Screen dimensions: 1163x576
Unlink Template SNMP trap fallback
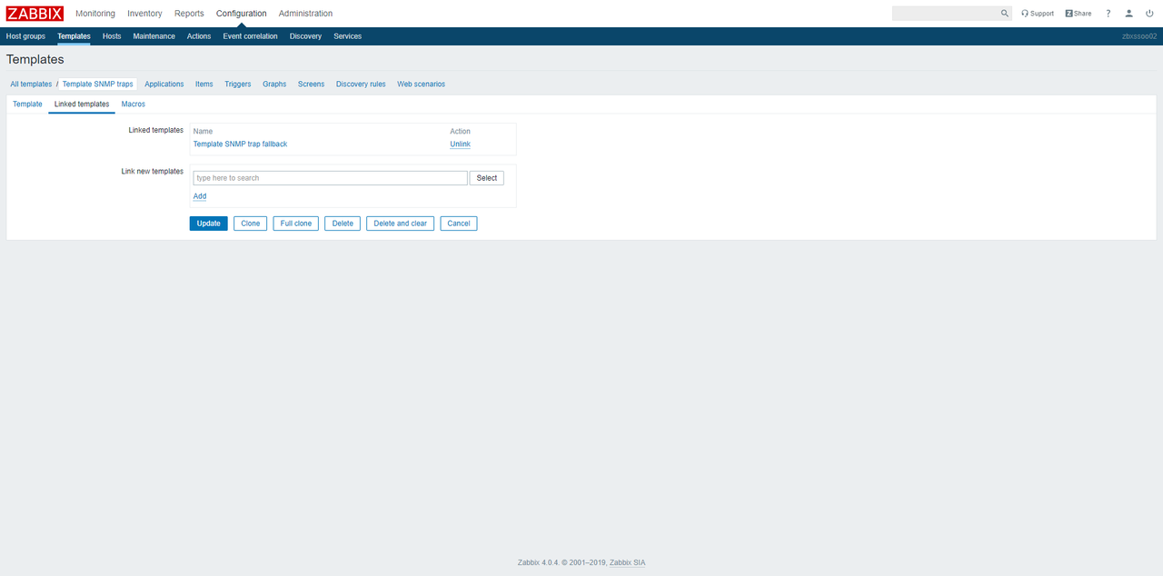point(460,144)
